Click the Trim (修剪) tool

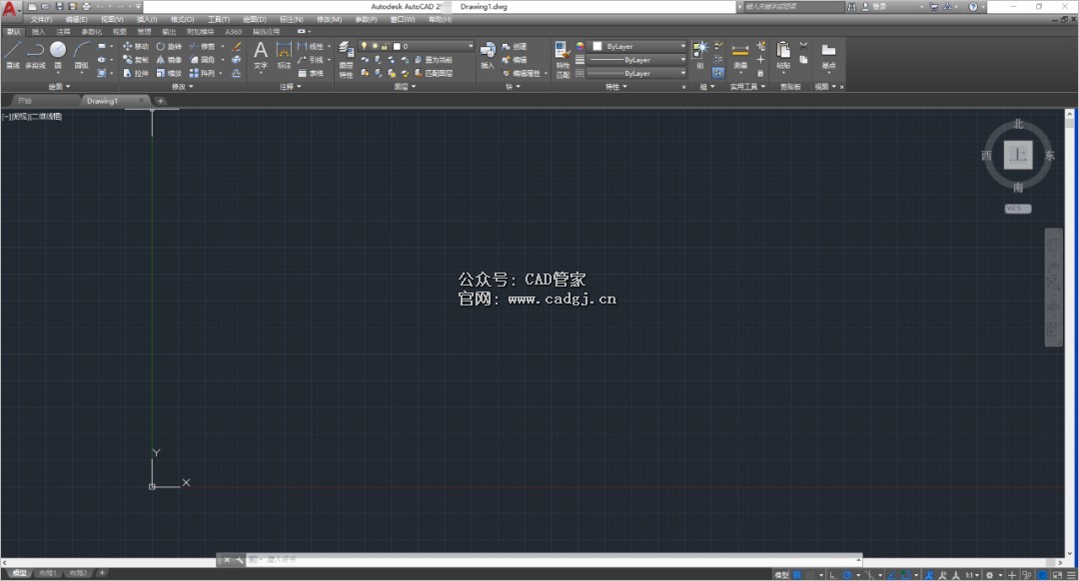(202, 46)
